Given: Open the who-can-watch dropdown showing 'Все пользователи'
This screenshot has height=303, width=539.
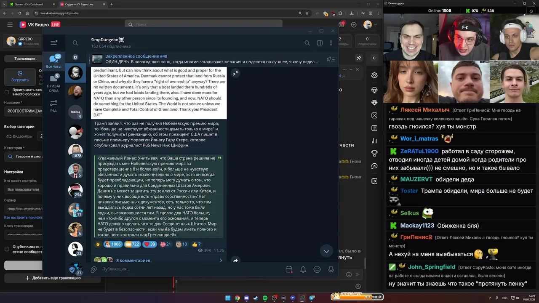Looking at the screenshot, I should pyautogui.click(x=23, y=189).
